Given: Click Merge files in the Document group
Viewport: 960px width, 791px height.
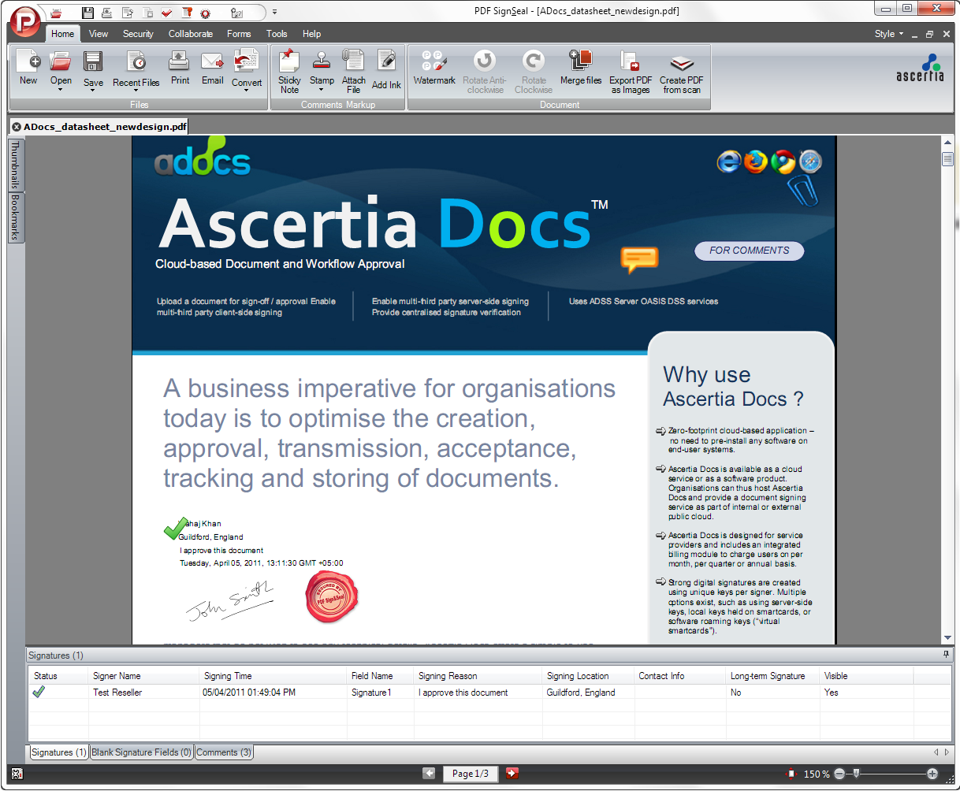Looking at the screenshot, I should [581, 69].
